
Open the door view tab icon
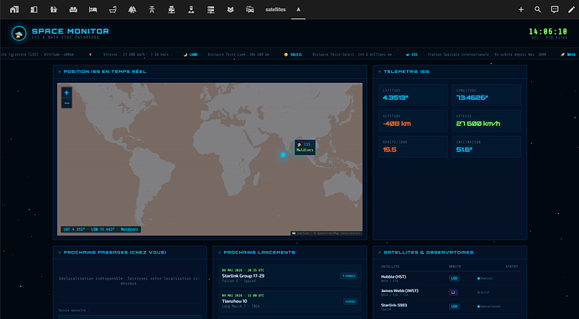pos(34,9)
